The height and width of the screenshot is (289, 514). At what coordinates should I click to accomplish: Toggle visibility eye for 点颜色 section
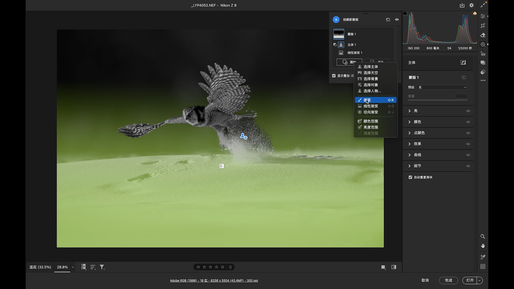(x=468, y=133)
